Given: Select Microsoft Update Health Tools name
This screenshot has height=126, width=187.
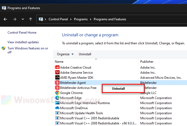Looking at the screenshot, I should pyautogui.click(x=81, y=113).
